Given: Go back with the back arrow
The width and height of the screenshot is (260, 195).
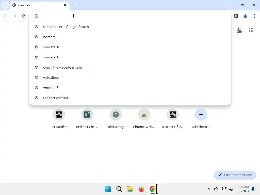Looking at the screenshot, I should pos(6,16).
